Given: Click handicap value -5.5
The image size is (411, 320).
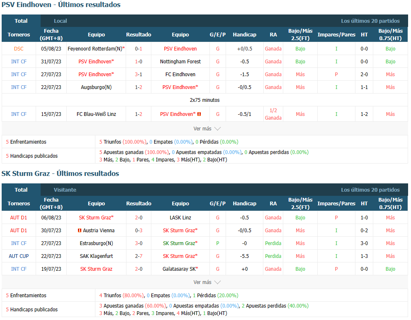Looking at the screenshot, I should [245, 256].
